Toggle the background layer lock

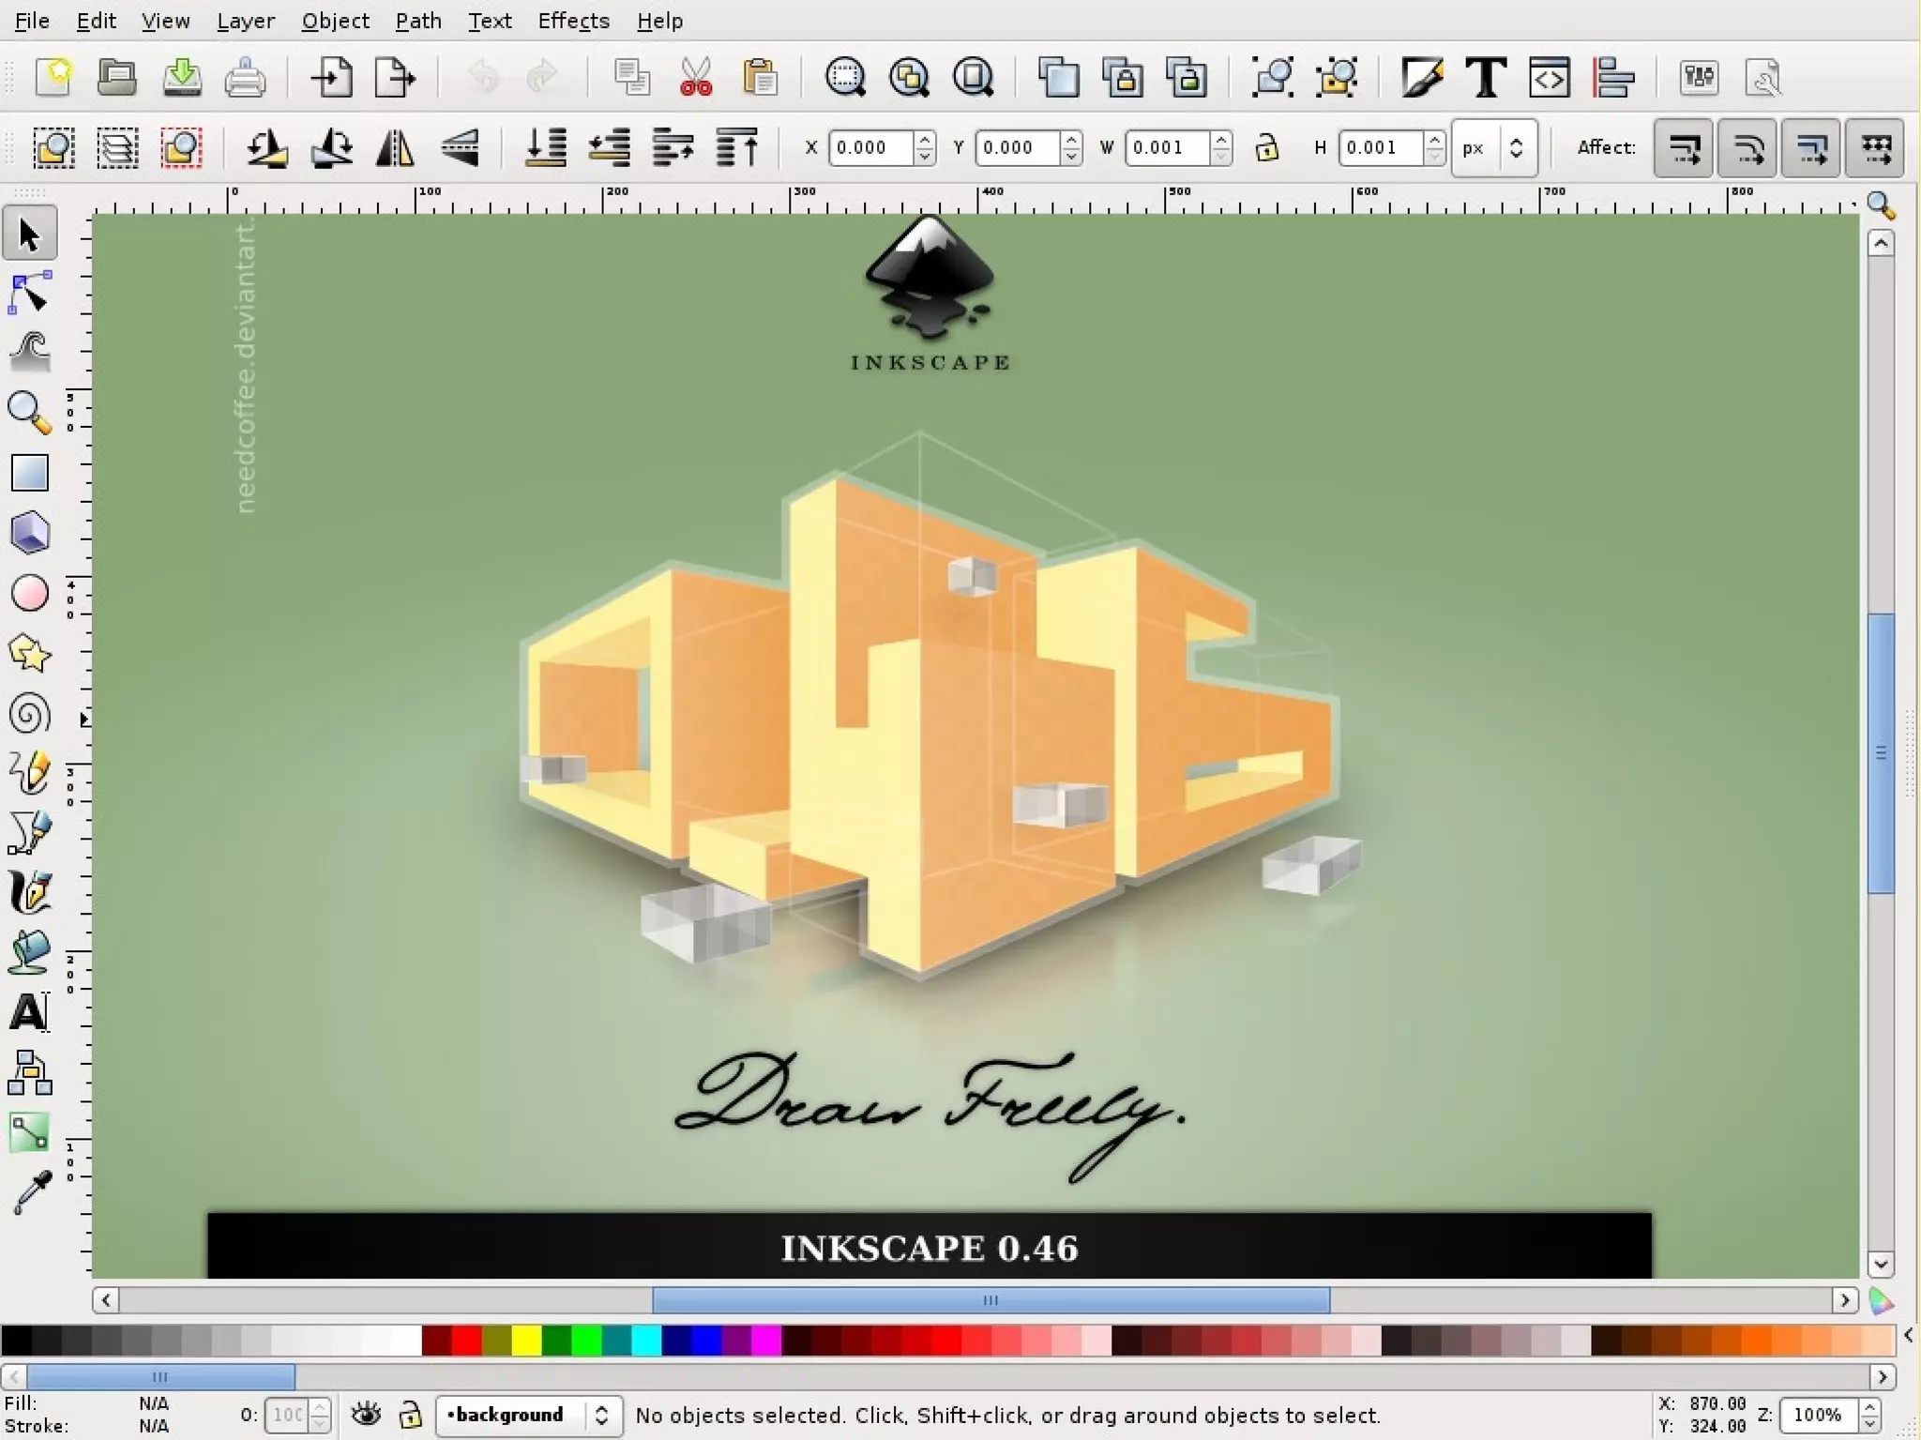click(410, 1414)
